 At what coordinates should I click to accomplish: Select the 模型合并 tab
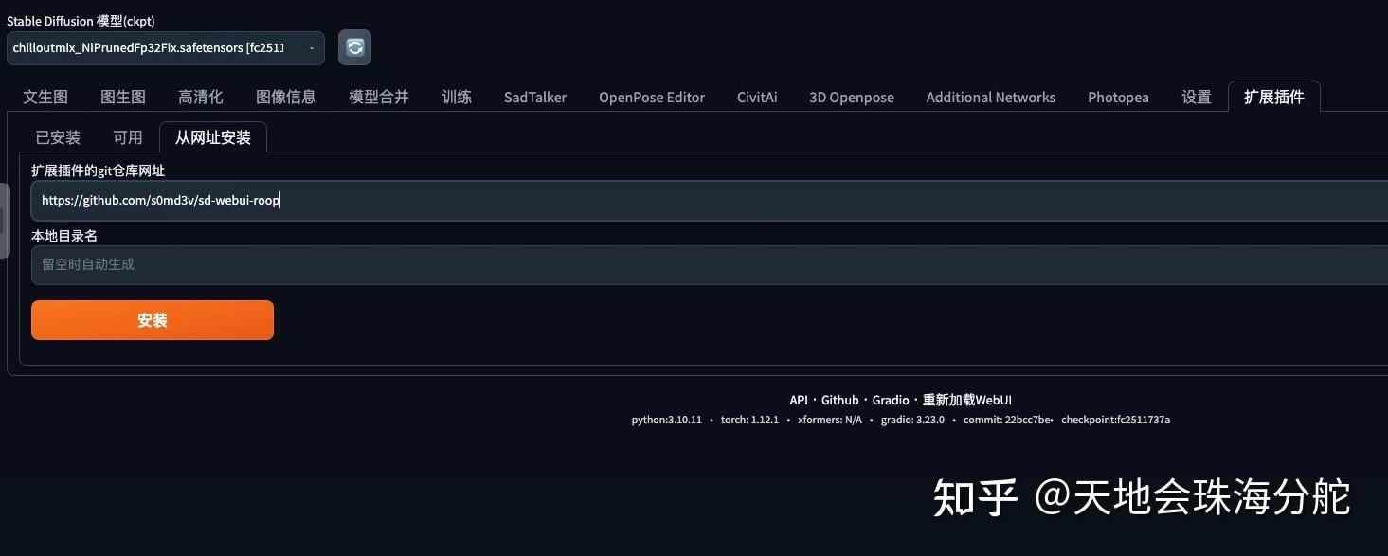pos(378,96)
